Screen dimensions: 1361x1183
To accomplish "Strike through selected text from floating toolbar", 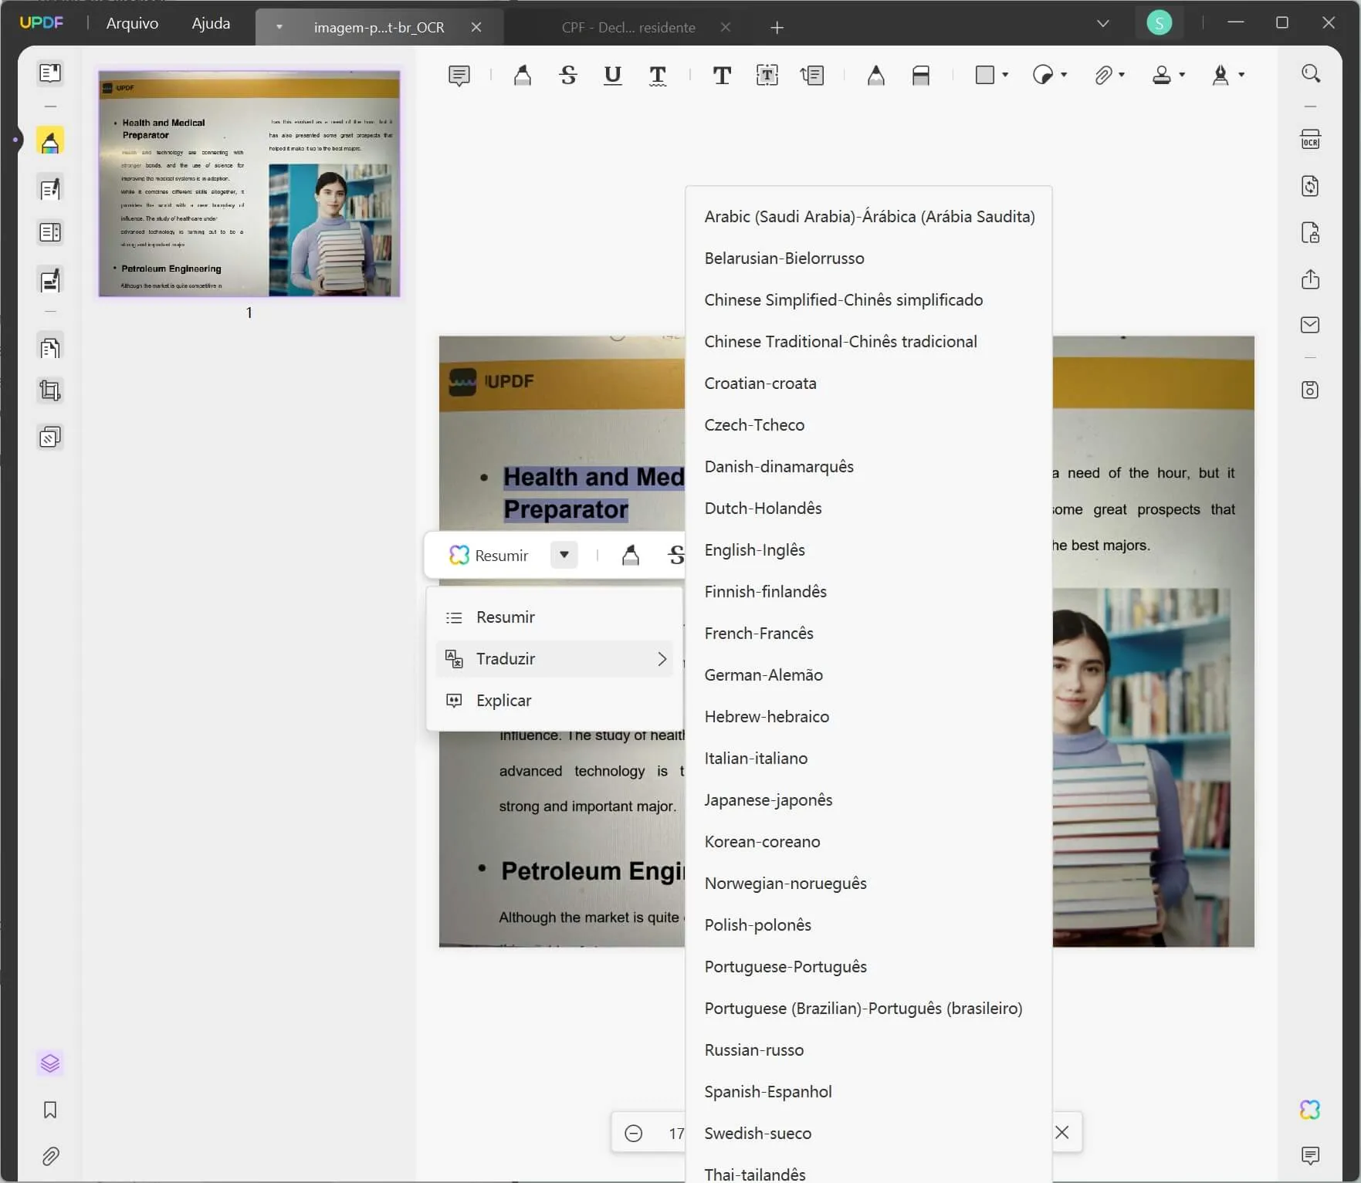I will coord(676,556).
